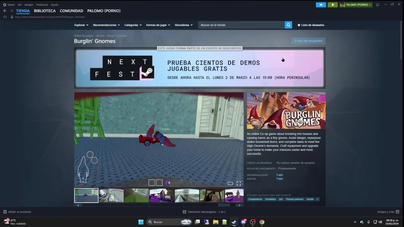Open Lista de deseados
The width and height of the screenshot is (404, 227).
311,25
